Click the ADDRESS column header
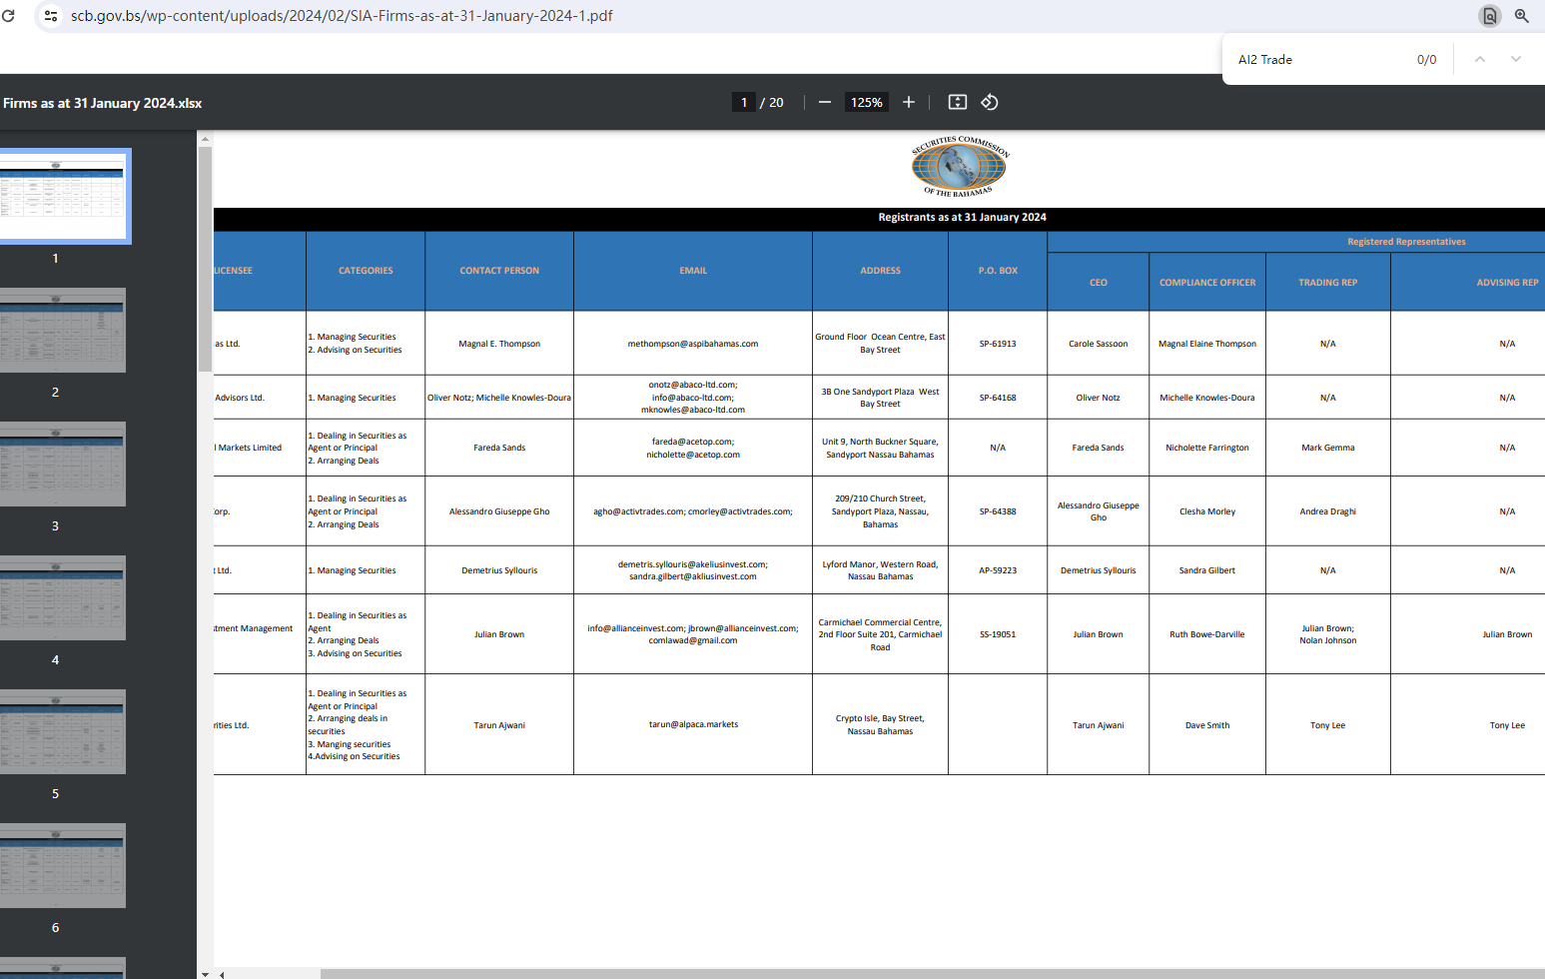The width and height of the screenshot is (1545, 979). coord(880,271)
